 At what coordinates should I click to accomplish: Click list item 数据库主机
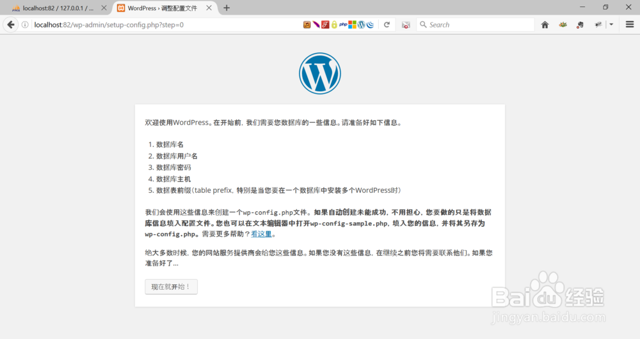point(173,179)
